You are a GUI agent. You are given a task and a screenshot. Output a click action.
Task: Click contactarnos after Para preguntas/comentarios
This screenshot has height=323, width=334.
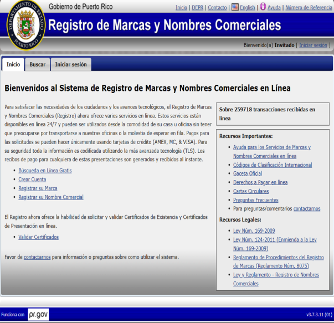[x=307, y=208]
